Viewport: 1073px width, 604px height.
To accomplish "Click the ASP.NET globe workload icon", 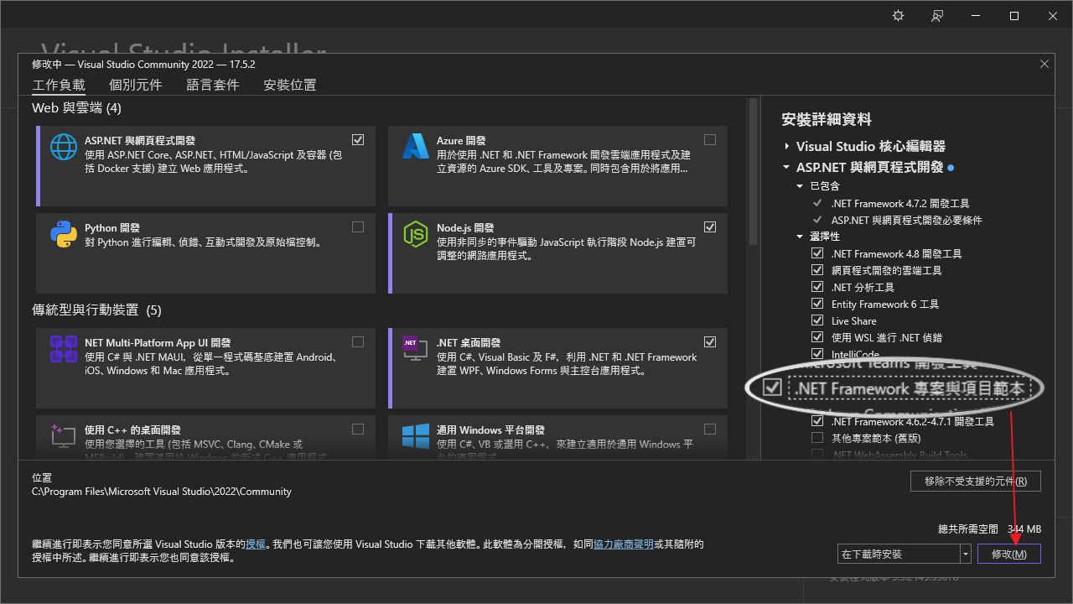I will [64, 147].
